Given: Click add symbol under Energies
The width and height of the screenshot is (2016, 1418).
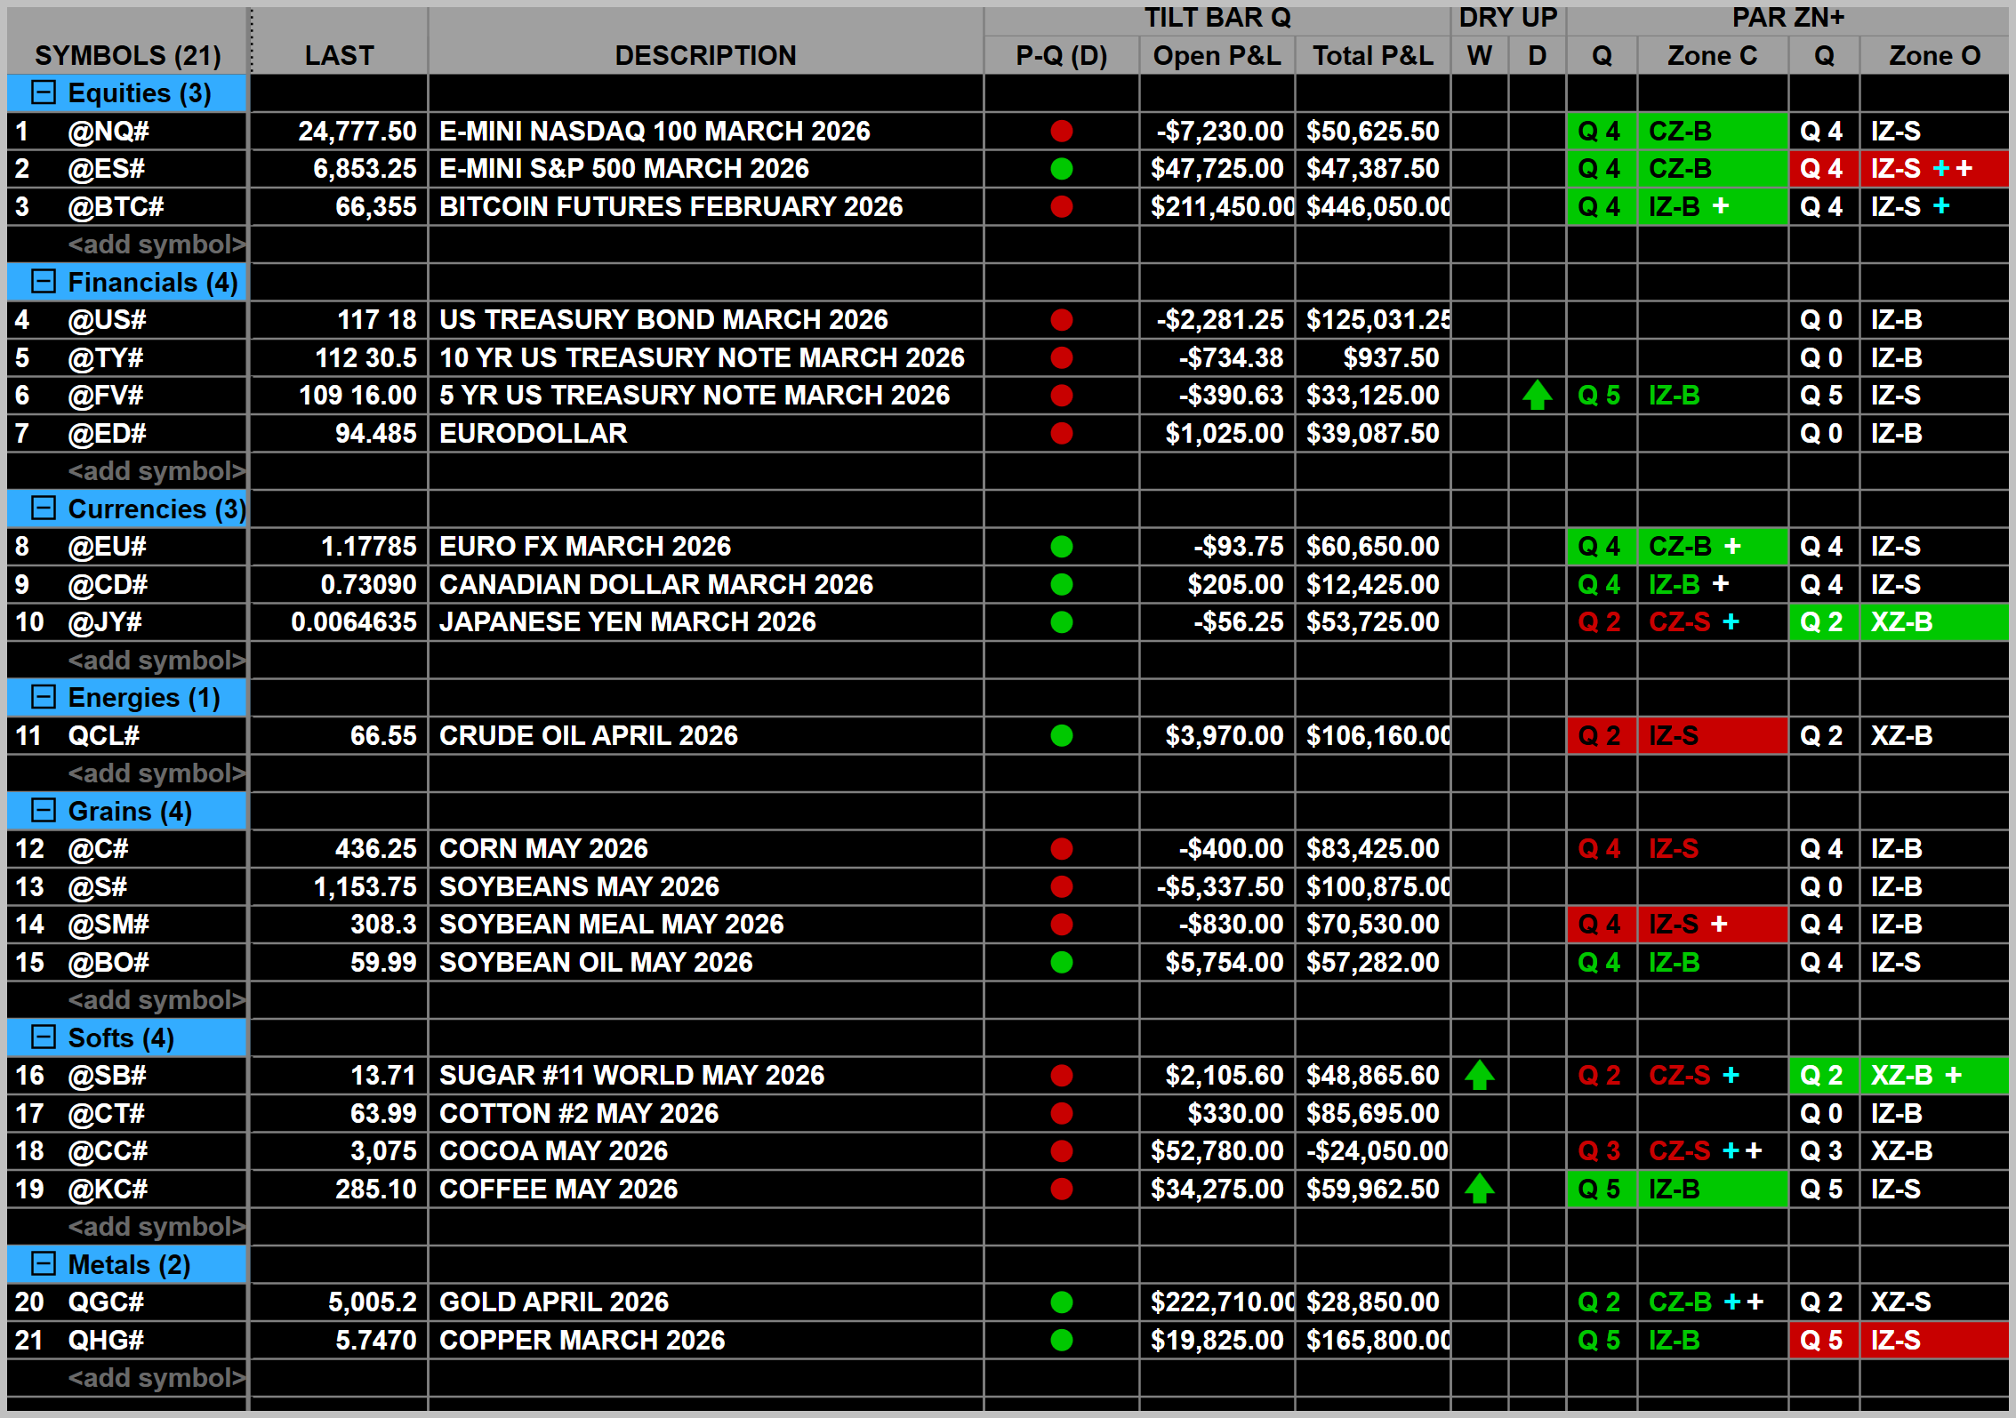Looking at the screenshot, I should pyautogui.click(x=157, y=773).
